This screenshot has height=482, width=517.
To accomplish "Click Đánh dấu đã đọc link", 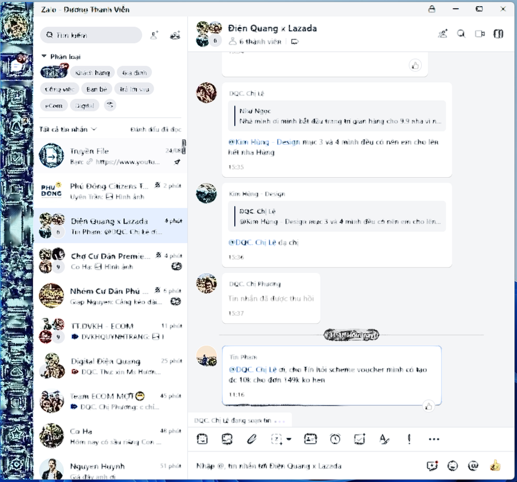I will 155,130.
